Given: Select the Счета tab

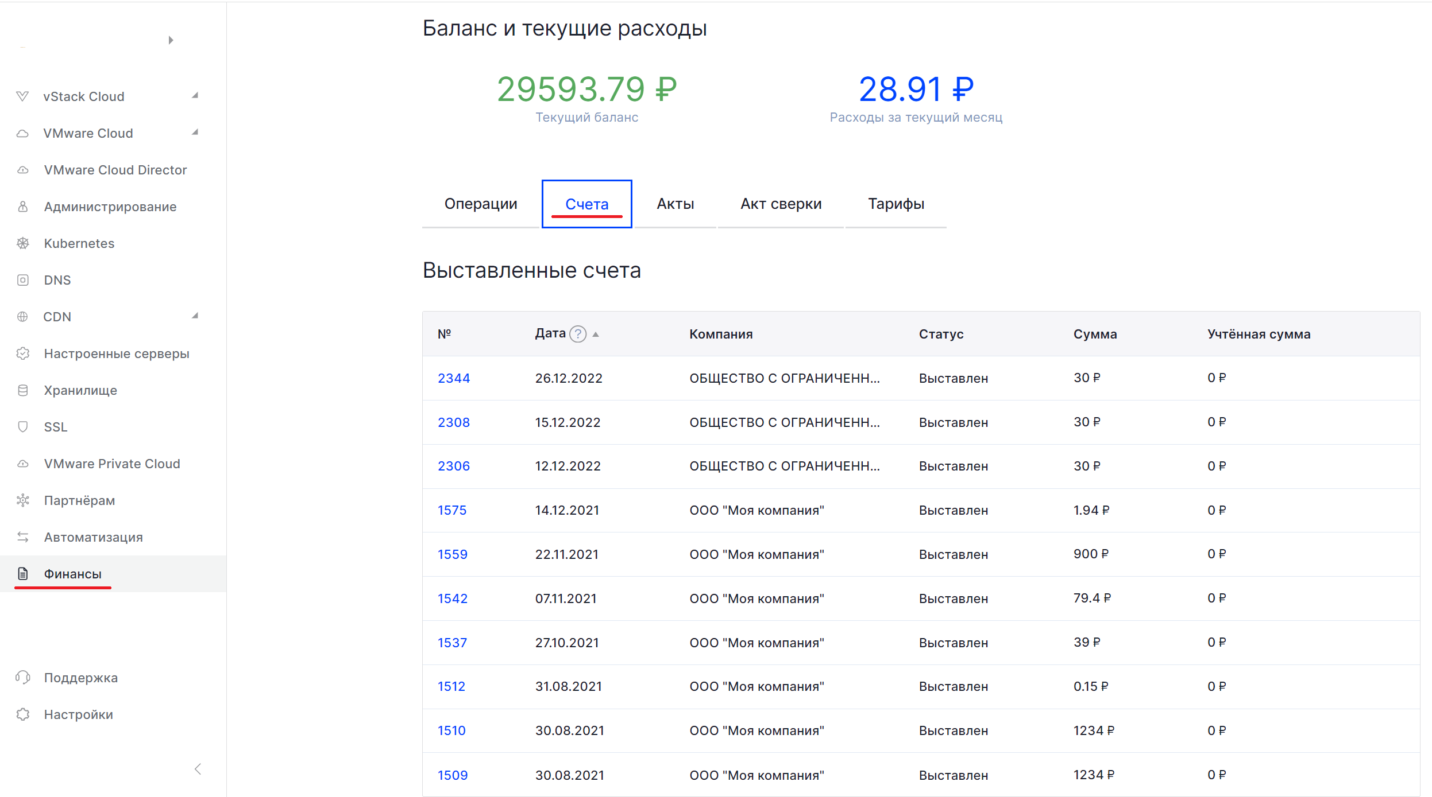Looking at the screenshot, I should (x=587, y=204).
